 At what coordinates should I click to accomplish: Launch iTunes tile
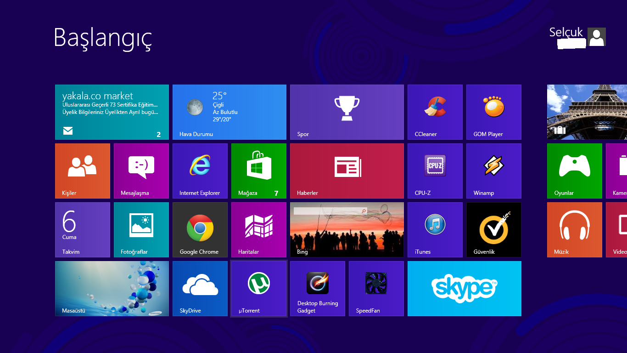tap(435, 230)
